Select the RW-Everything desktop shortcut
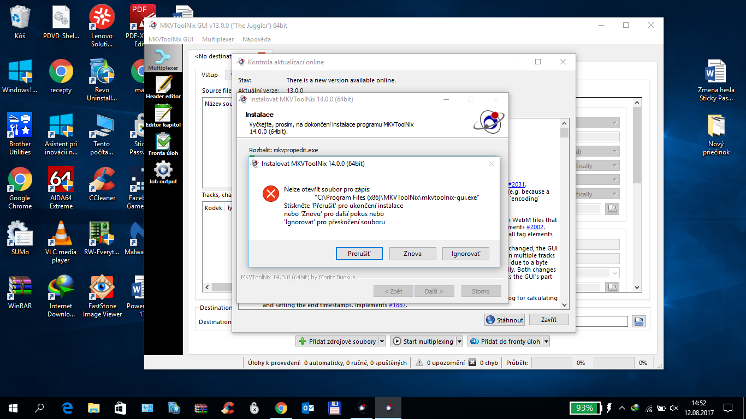The width and height of the screenshot is (746, 419). click(102, 238)
